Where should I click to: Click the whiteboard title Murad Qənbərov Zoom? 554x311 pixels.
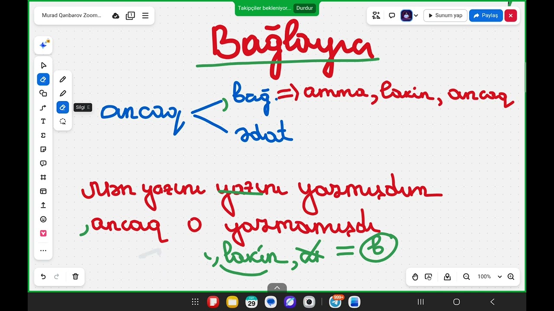(x=71, y=16)
